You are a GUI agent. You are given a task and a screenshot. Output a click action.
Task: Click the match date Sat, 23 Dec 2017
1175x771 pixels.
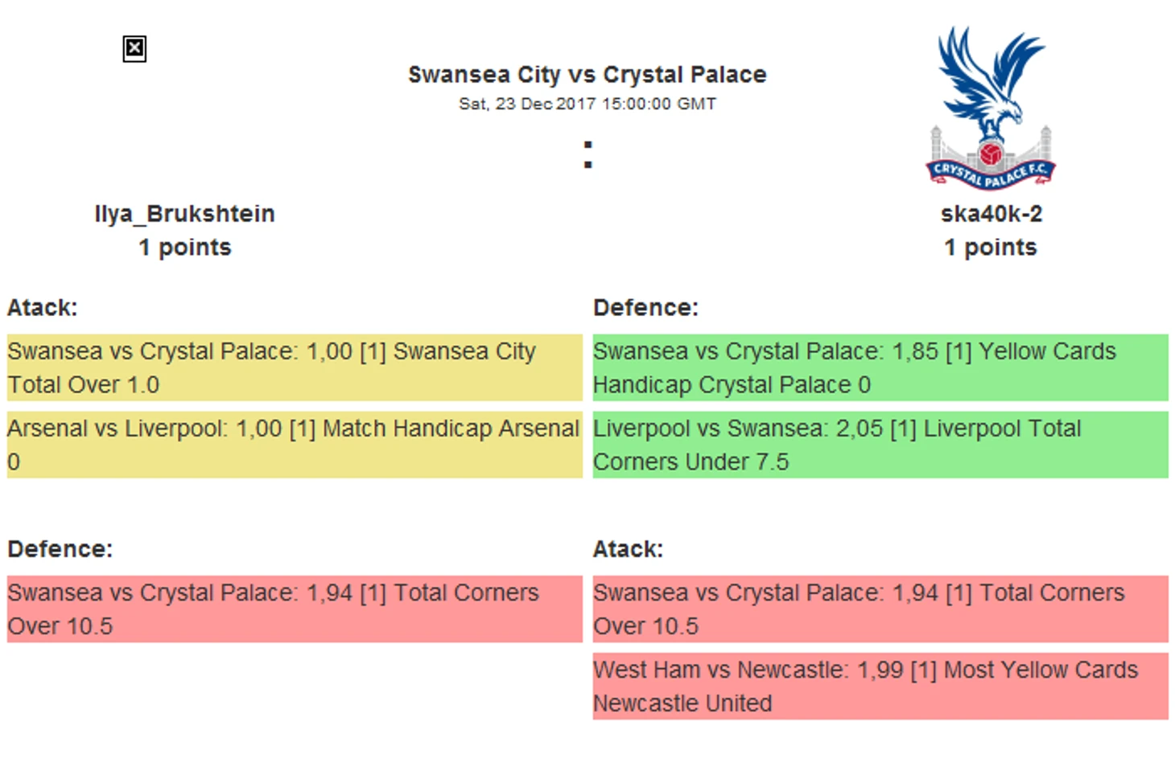pyautogui.click(x=587, y=104)
